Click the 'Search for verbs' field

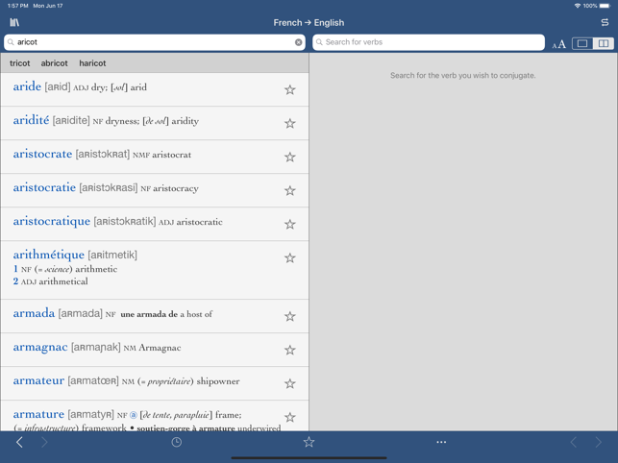(429, 42)
